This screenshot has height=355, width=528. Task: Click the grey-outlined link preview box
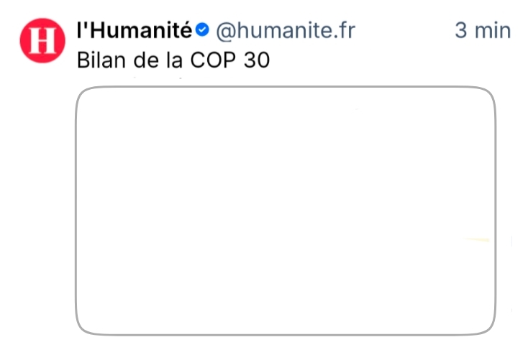[286, 210]
